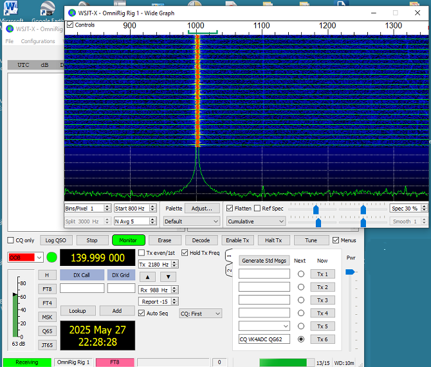Toggle the Flatten checkbox
Screen dimensions: 431x367
pyautogui.click(x=230, y=208)
